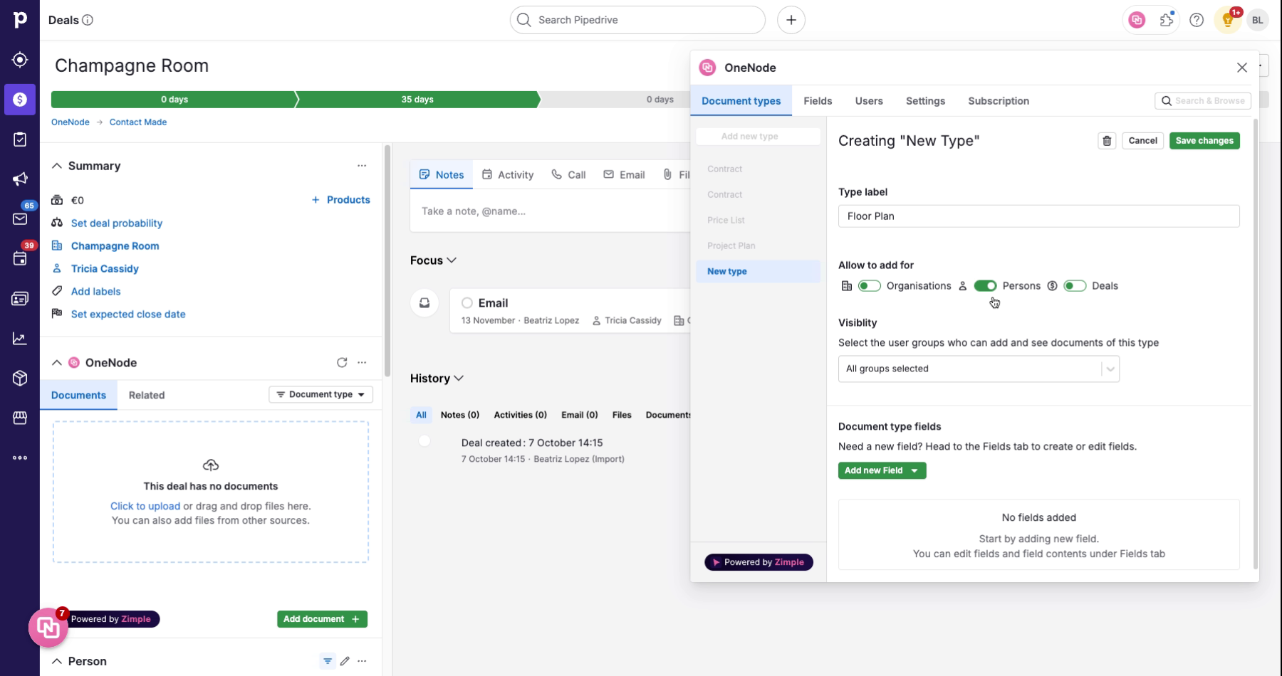Click Set expected close date link

(128, 314)
